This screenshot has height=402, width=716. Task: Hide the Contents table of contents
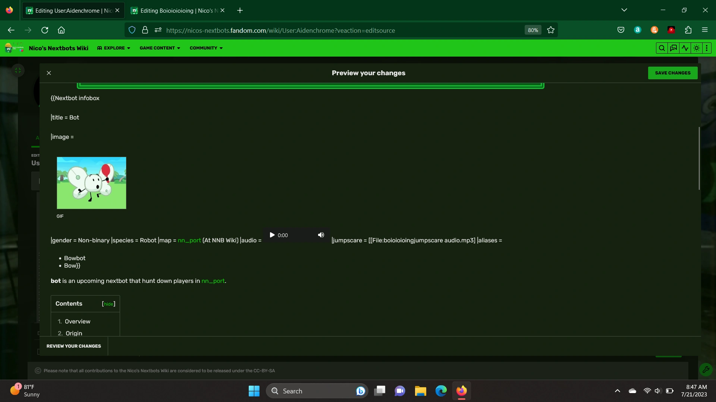pyautogui.click(x=109, y=304)
